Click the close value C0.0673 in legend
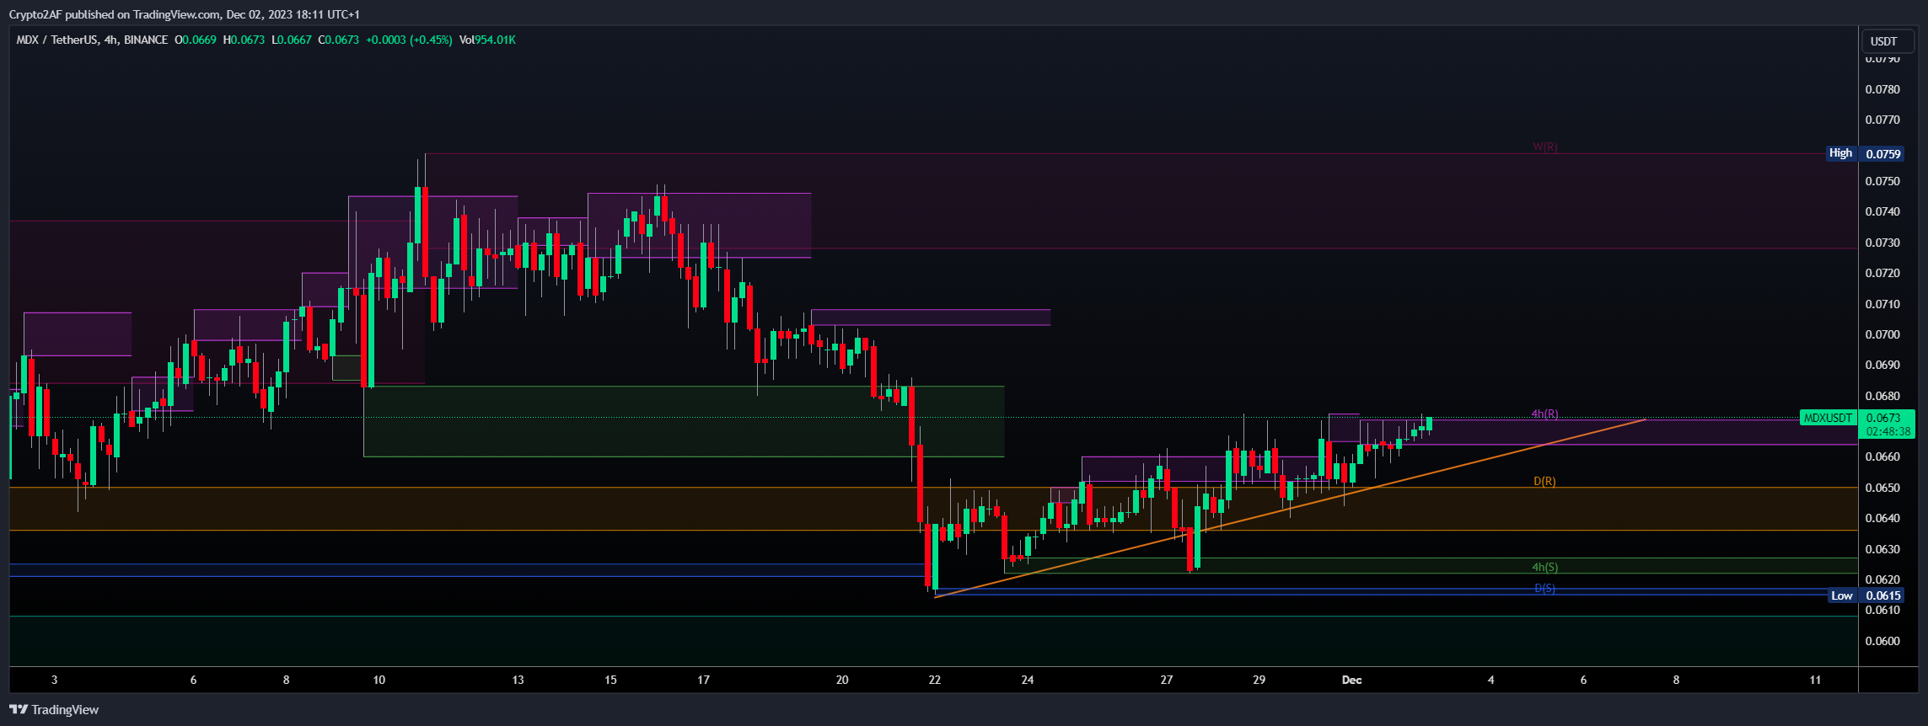Screen dimensions: 1928x726 pyautogui.click(x=339, y=40)
